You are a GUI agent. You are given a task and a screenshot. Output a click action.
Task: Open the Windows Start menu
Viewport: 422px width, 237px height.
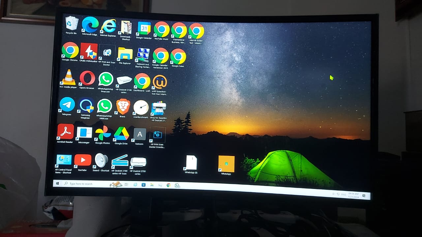point(58,183)
